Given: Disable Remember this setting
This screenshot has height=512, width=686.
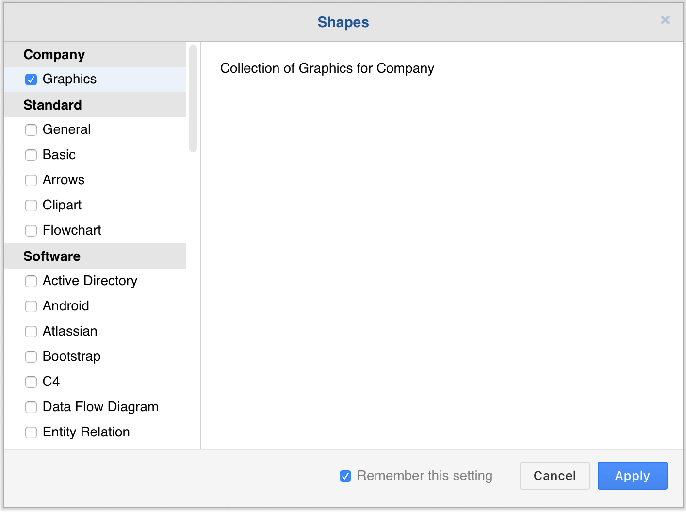Looking at the screenshot, I should coord(345,476).
